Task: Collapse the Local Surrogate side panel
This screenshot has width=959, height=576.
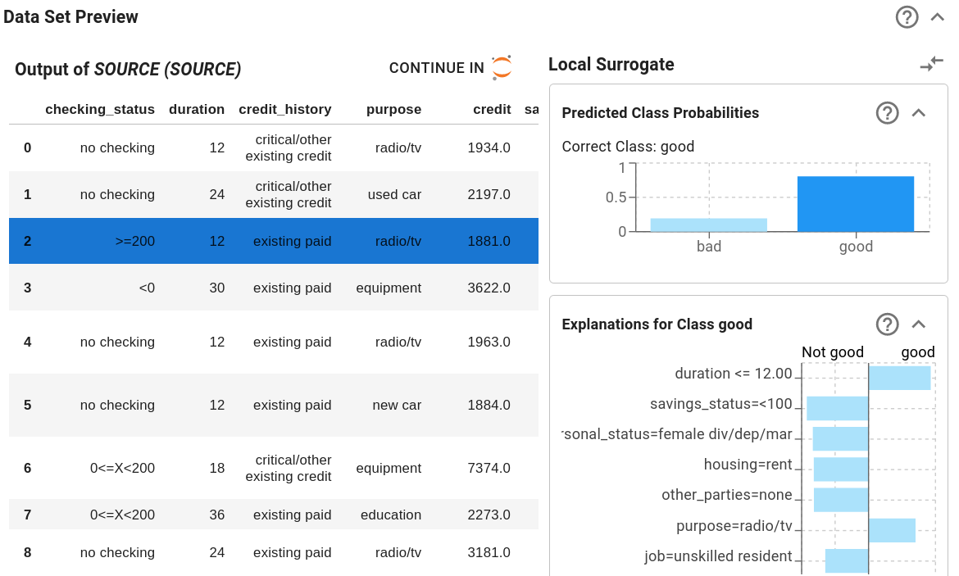Action: 932,64
